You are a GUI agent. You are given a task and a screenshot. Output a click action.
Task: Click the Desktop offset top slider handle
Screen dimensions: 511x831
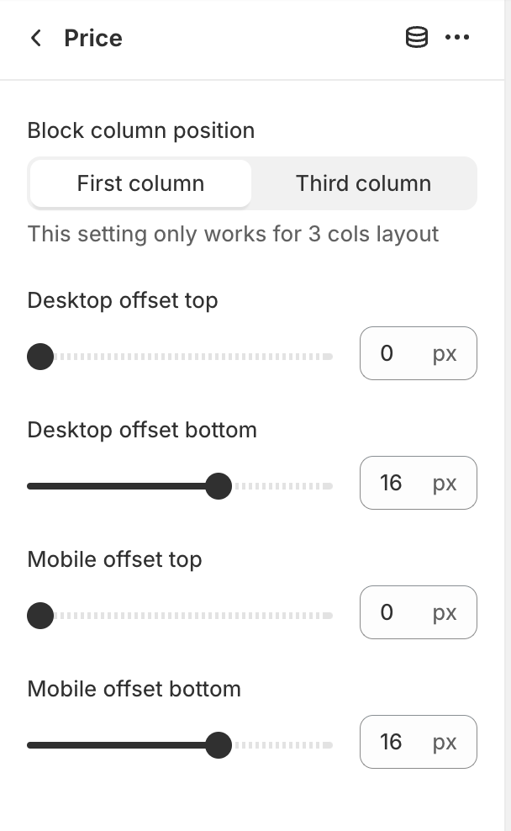pos(40,357)
